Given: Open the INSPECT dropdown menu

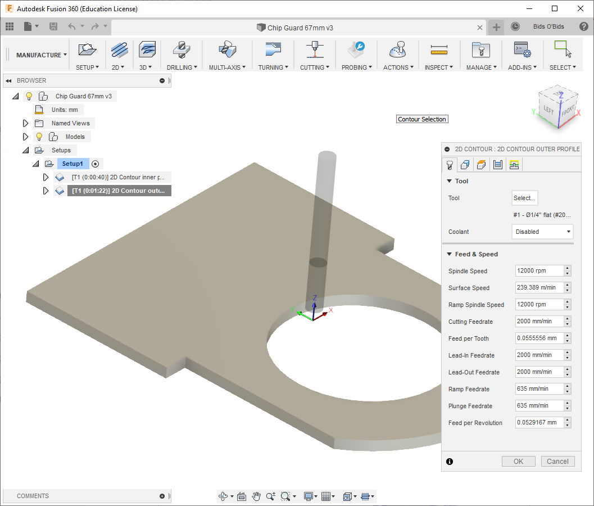Looking at the screenshot, I should (439, 67).
